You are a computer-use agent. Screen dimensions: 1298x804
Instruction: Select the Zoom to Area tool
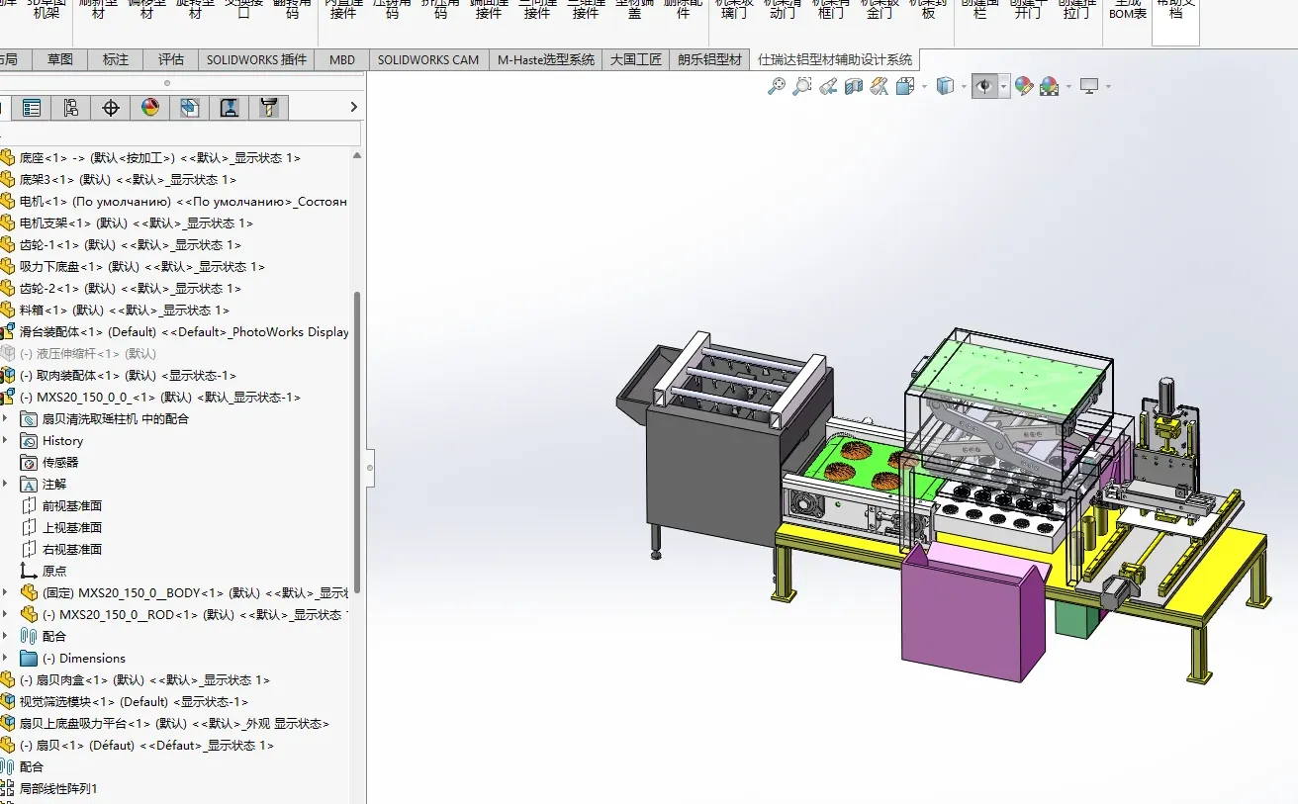point(802,87)
